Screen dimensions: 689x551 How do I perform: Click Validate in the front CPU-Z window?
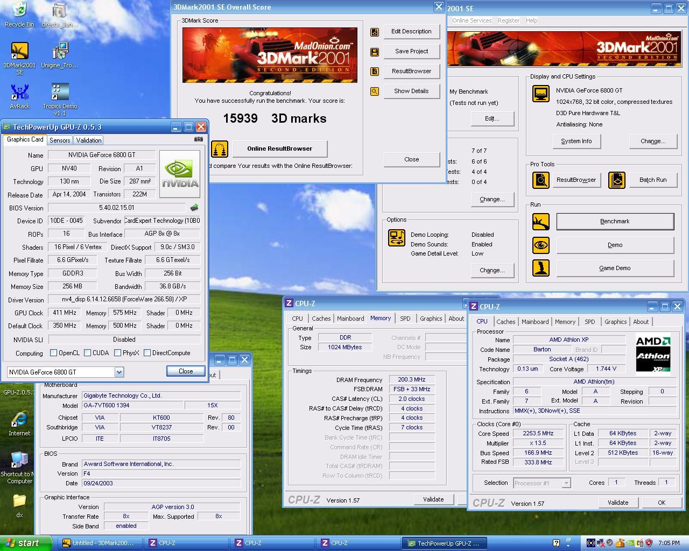point(618,503)
